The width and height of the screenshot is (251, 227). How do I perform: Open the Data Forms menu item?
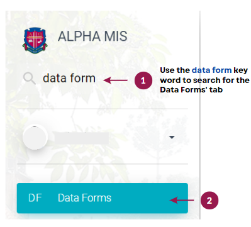point(103,198)
